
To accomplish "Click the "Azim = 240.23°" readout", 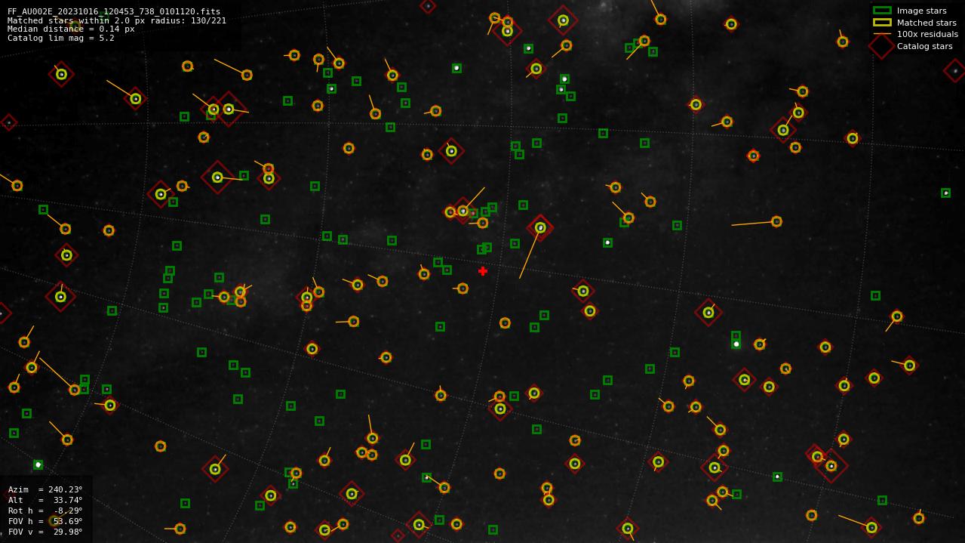I will pyautogui.click(x=45, y=489).
